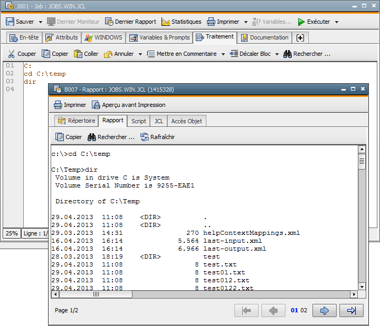Click Couper scissors icon

(x=12, y=54)
